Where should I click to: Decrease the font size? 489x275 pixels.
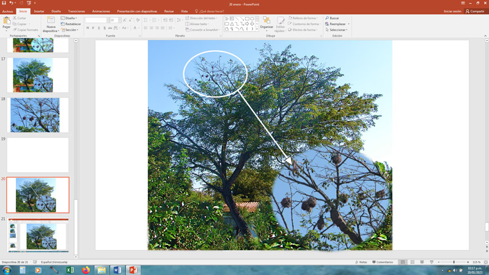pyautogui.click(x=130, y=20)
